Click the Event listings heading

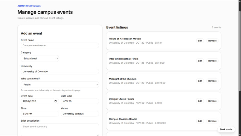pyautogui.click(x=117, y=27)
